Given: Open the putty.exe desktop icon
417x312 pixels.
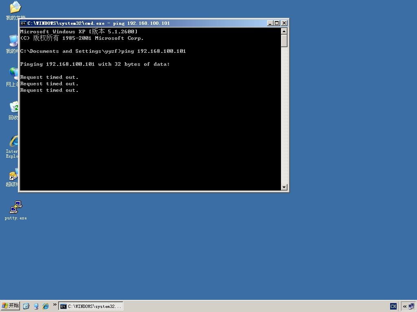Looking at the screenshot, I should coord(16,208).
